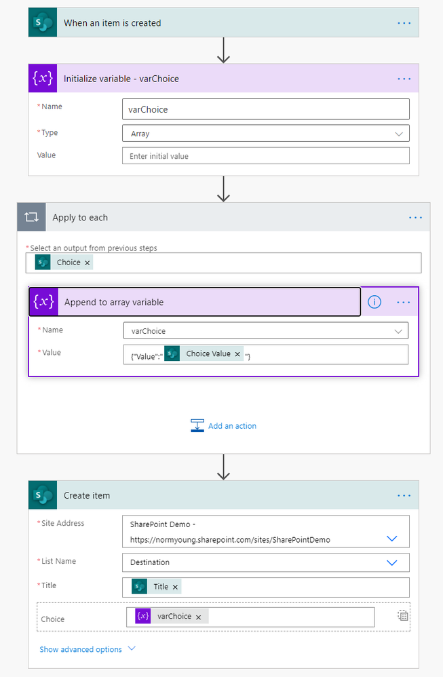The height and width of the screenshot is (677, 443).
Task: Open Apply to each options menu
Action: click(x=415, y=218)
